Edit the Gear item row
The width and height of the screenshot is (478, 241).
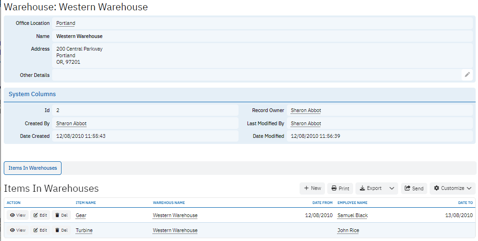pos(39,215)
